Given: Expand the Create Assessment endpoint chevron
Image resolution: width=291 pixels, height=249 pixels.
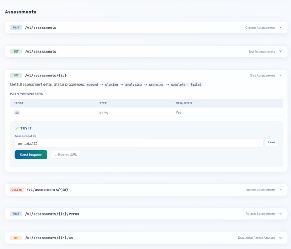Looking at the screenshot, I should coord(281,27).
